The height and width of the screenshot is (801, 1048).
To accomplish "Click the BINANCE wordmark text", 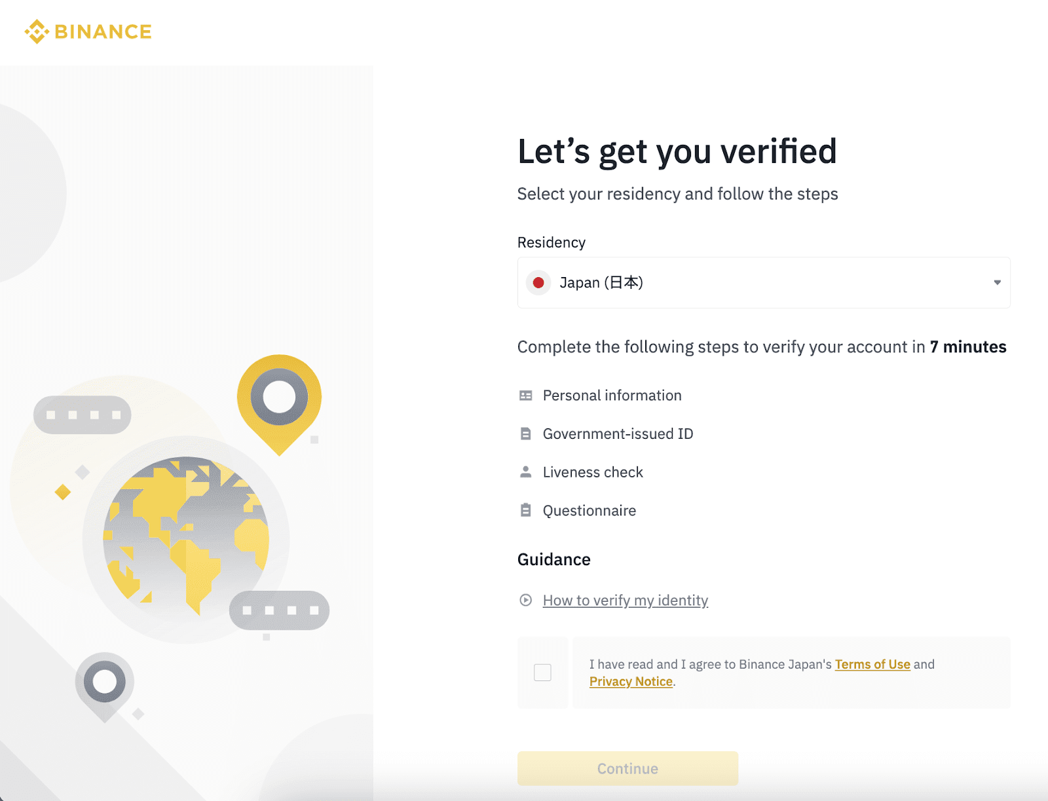I will pos(103,31).
